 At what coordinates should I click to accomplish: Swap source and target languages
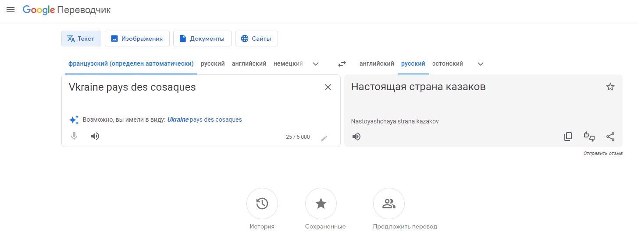(342, 64)
